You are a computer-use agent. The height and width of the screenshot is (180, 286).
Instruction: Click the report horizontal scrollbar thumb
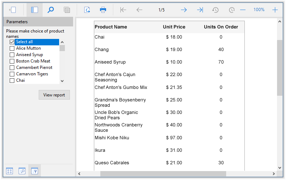coord(163,174)
